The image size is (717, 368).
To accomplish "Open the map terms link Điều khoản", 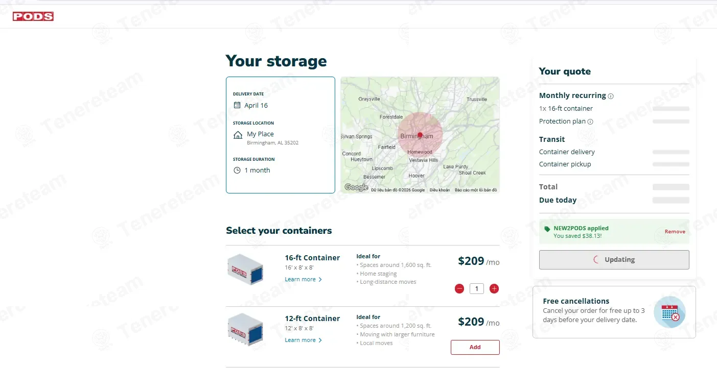I will 440,190.
